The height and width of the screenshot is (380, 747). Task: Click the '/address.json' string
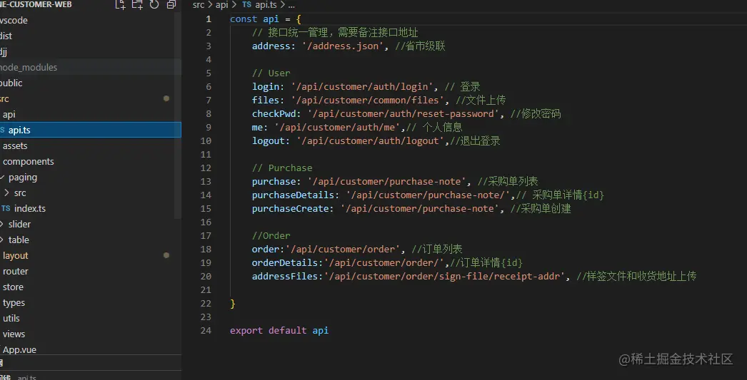point(343,46)
